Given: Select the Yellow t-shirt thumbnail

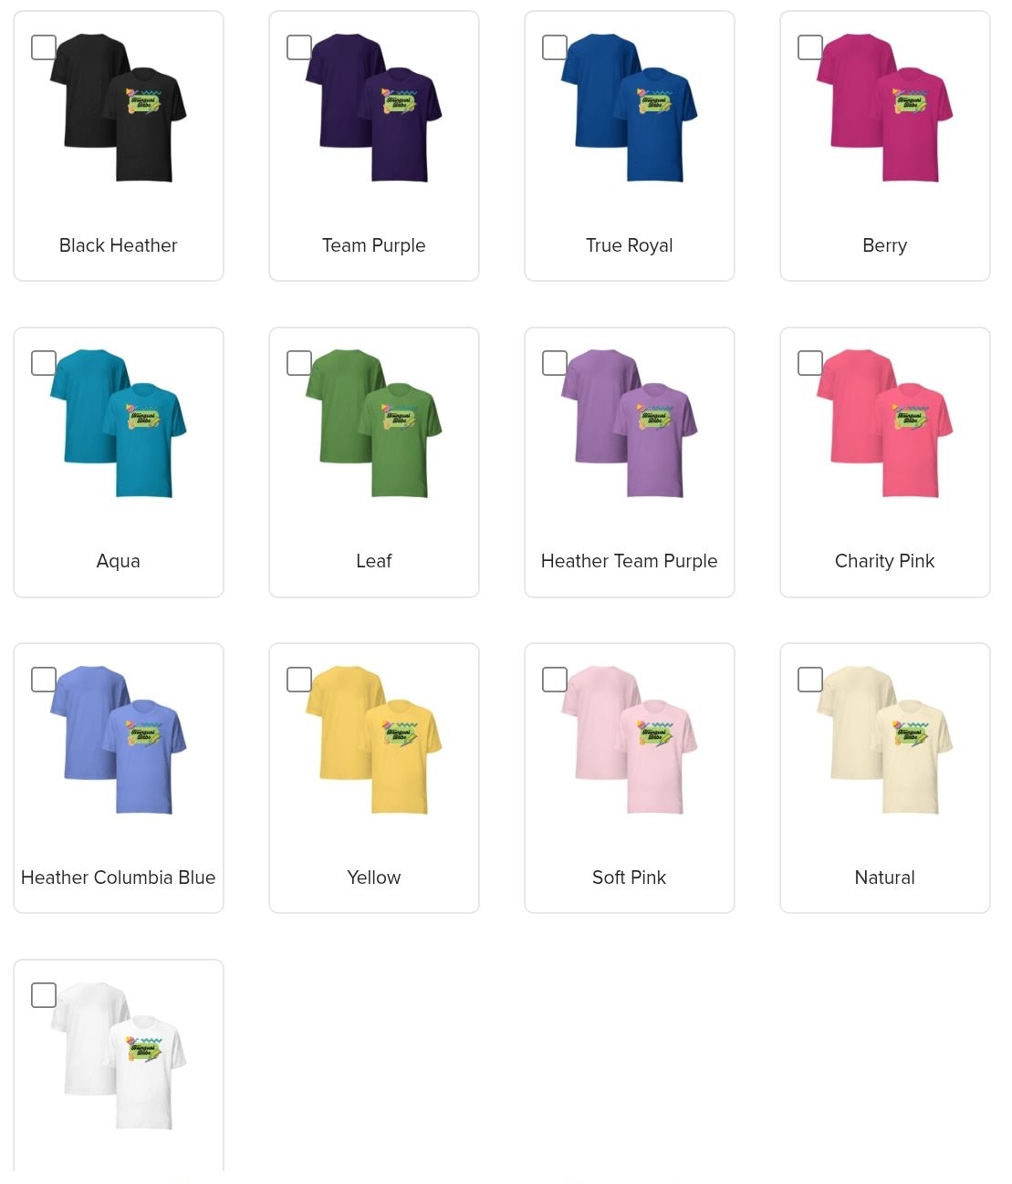Looking at the screenshot, I should coord(374,740).
